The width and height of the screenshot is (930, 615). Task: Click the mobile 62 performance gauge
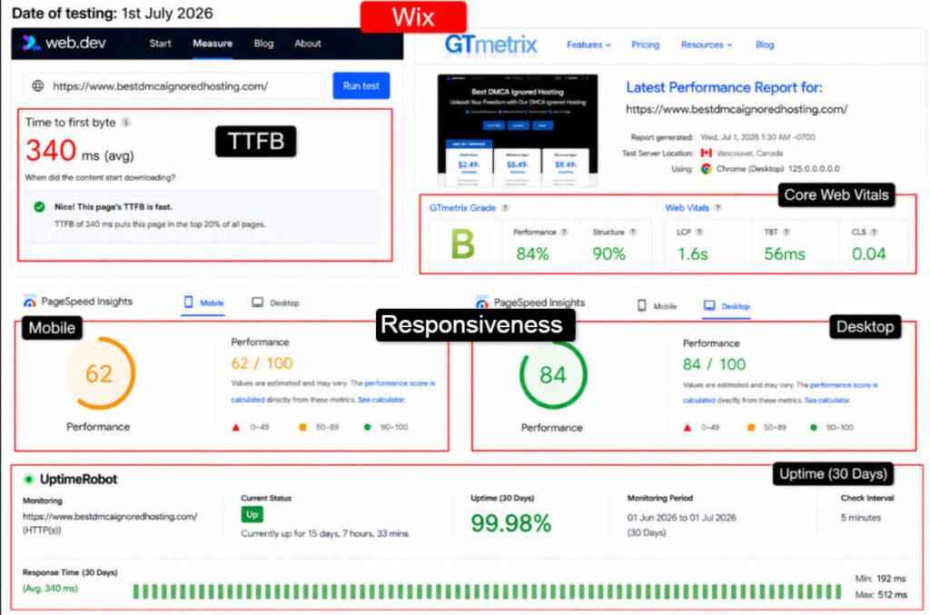coord(99,373)
